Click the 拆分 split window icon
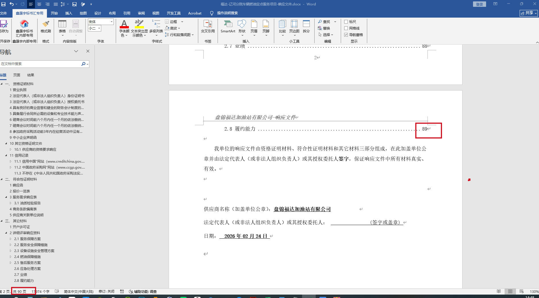 (x=306, y=26)
